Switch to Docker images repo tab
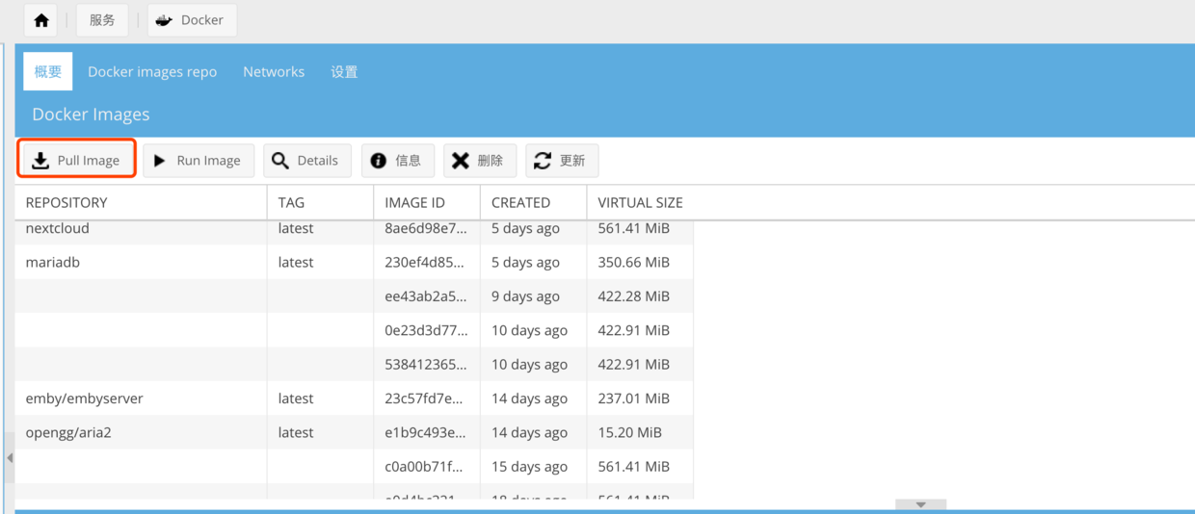The width and height of the screenshot is (1195, 514). click(x=152, y=72)
